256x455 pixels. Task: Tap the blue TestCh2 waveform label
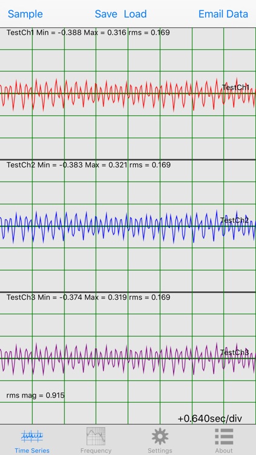[x=235, y=220]
